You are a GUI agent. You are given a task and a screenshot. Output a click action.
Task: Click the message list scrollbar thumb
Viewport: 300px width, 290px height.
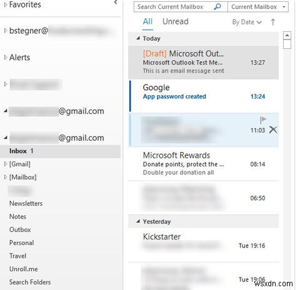[287, 44]
